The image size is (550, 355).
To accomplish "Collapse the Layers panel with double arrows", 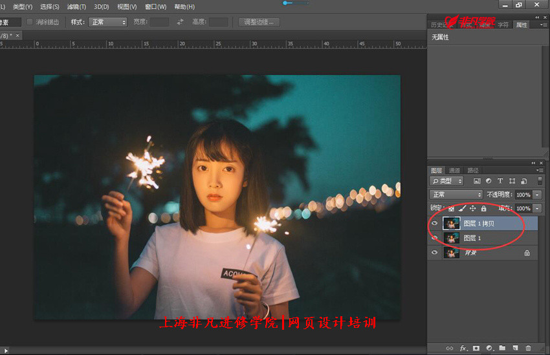I will click(x=533, y=163).
